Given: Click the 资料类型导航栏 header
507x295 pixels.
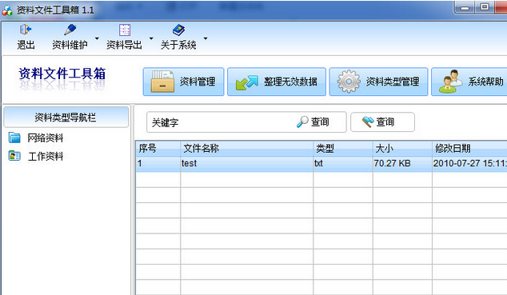Looking at the screenshot, I should pyautogui.click(x=66, y=117).
